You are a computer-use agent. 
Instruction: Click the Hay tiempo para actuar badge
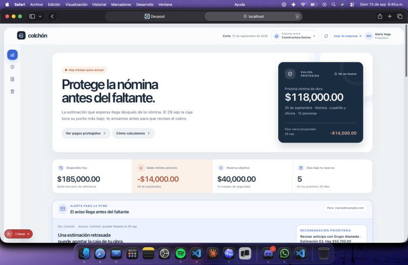85,70
